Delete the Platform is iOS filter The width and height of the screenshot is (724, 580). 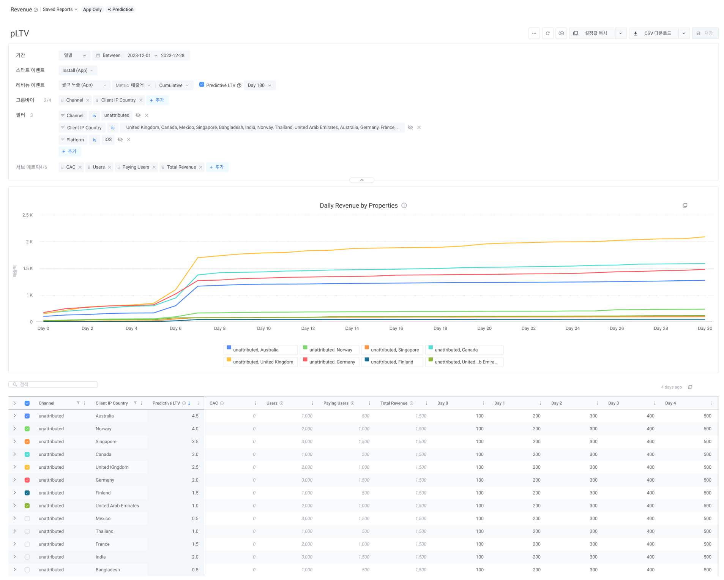(129, 140)
